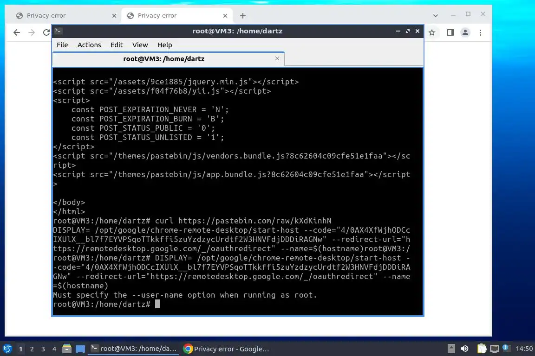Open the taskbar application menu
The width and height of the screenshot is (535, 356).
pos(7,349)
